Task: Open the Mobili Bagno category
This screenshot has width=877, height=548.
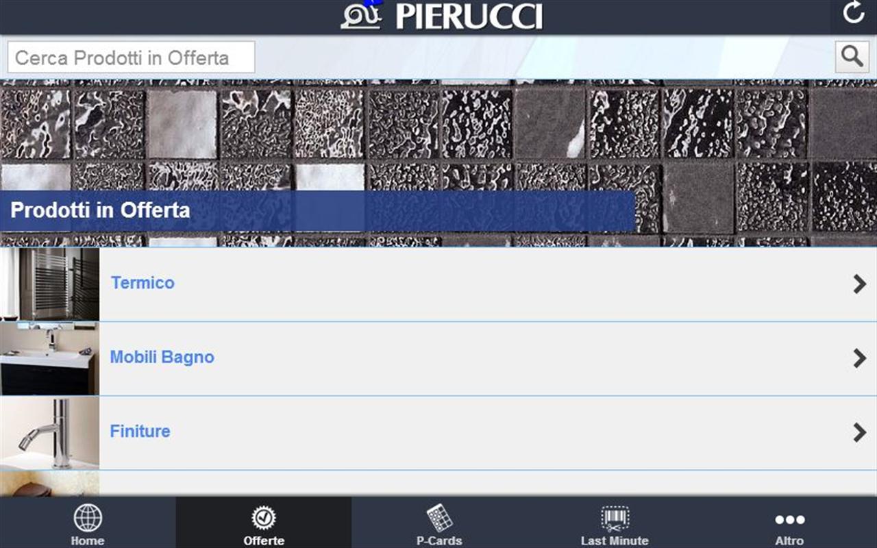Action: 438,358
